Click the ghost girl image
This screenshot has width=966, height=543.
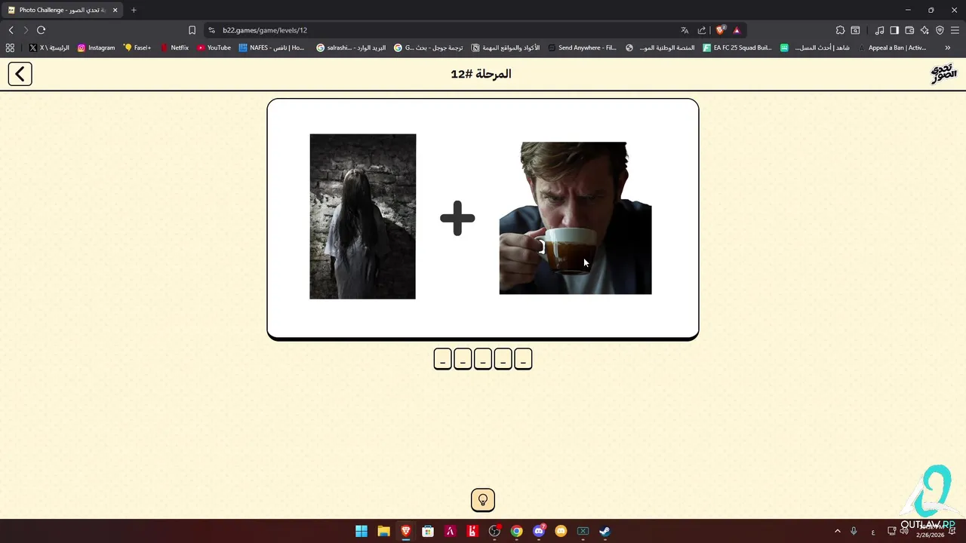[362, 216]
